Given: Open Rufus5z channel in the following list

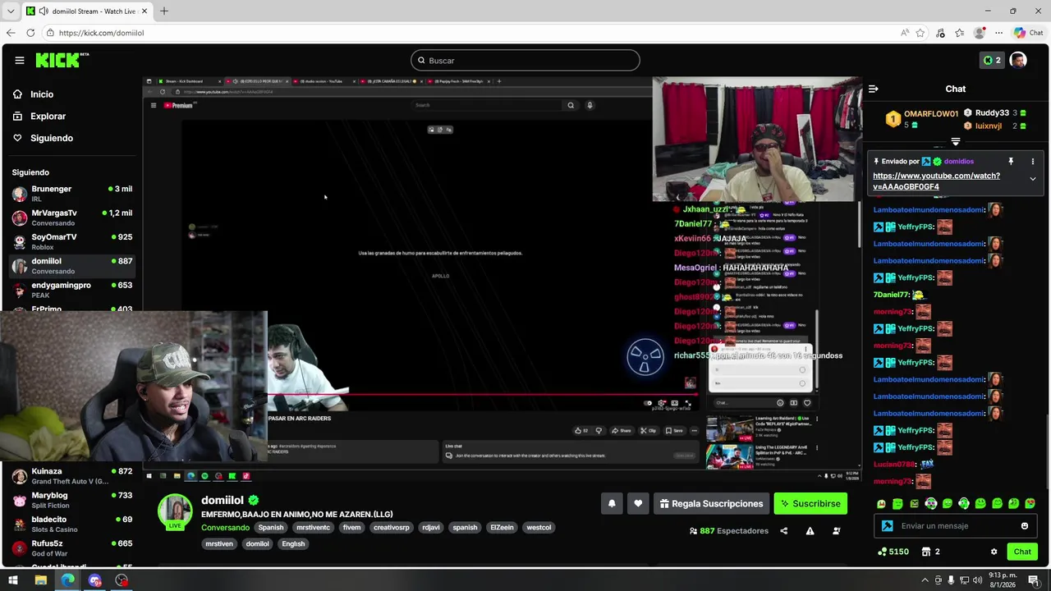Looking at the screenshot, I should tap(72, 547).
